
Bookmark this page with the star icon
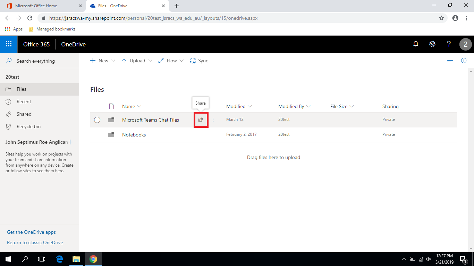441,18
